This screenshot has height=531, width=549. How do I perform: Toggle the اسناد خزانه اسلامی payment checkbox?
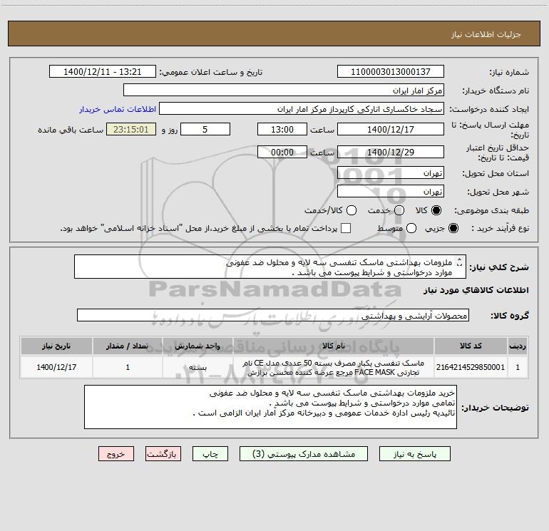pyautogui.click(x=346, y=228)
